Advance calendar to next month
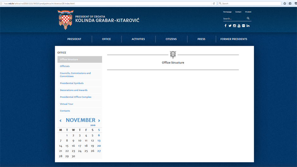Viewport: 297px width, 167px height. tap(99, 121)
